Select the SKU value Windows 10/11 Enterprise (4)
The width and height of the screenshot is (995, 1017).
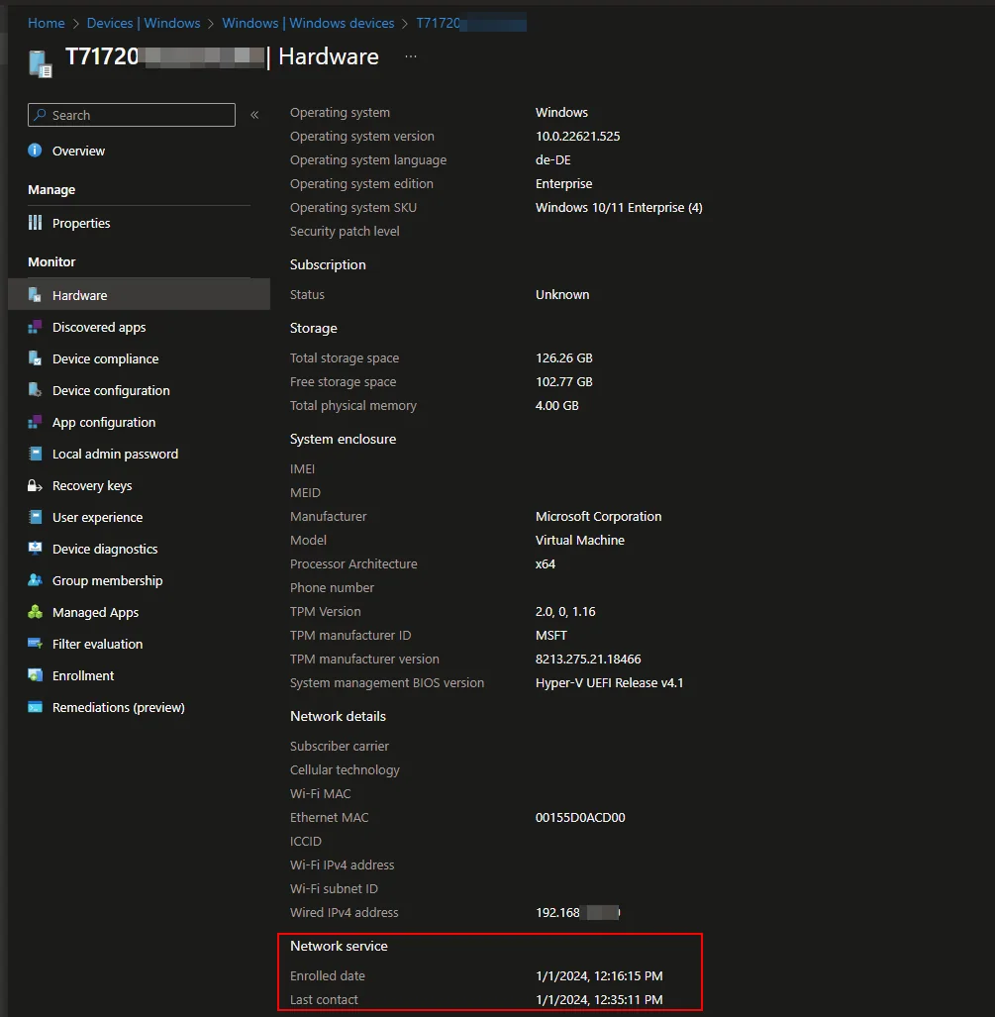pos(620,208)
